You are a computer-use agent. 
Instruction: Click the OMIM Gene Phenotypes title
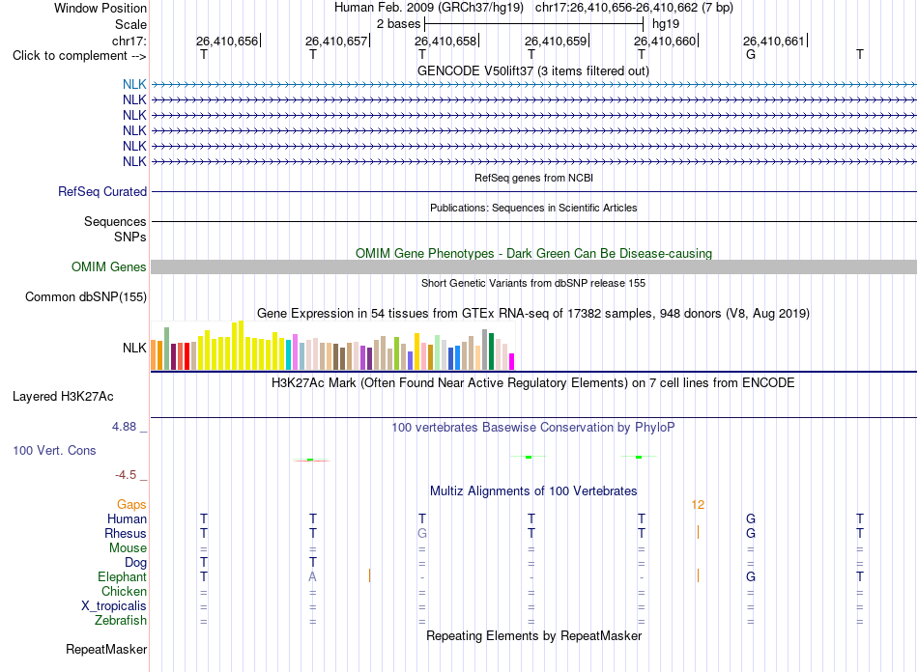click(533, 253)
